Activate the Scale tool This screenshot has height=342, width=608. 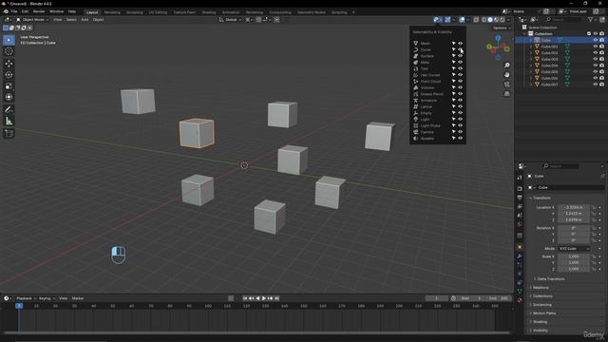tap(9, 85)
